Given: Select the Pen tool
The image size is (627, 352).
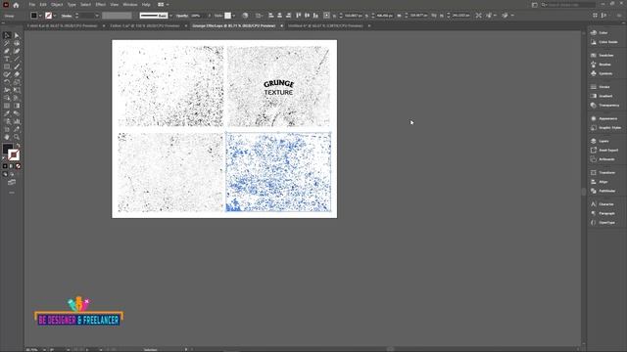Looking at the screenshot, I should pos(7,51).
